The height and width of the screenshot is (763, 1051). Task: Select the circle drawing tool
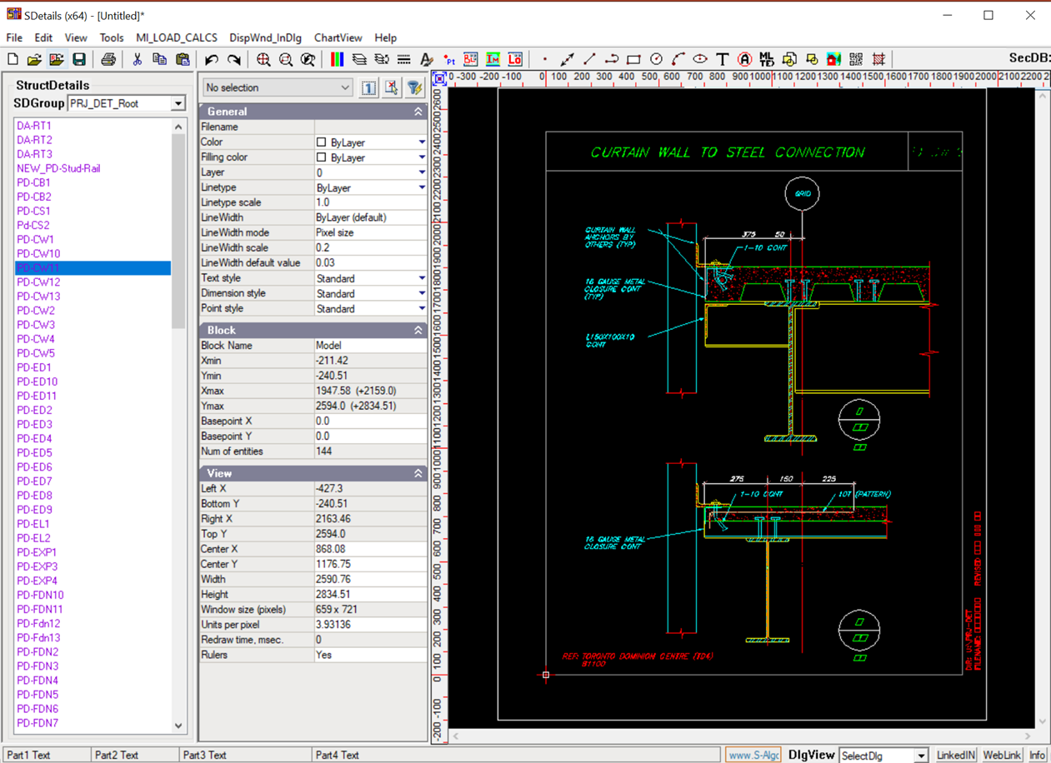[656, 59]
